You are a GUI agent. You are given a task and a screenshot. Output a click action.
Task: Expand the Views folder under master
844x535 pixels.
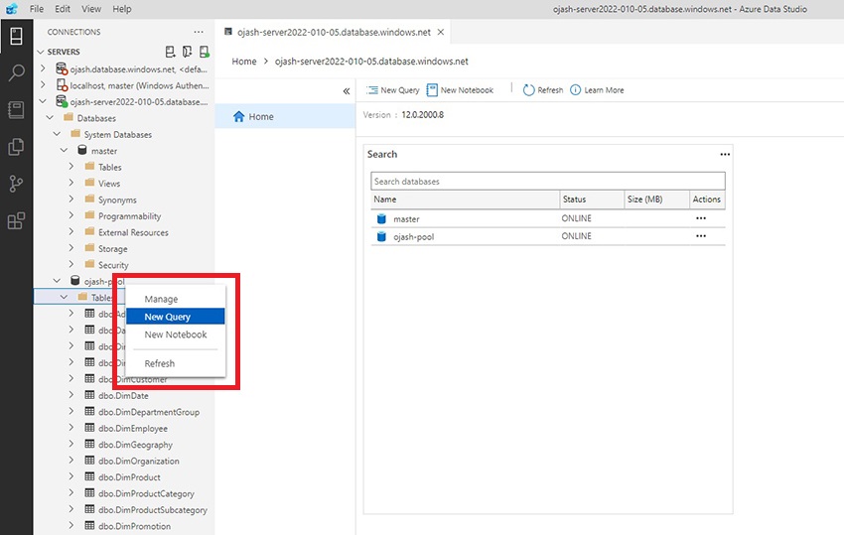pyautogui.click(x=71, y=183)
